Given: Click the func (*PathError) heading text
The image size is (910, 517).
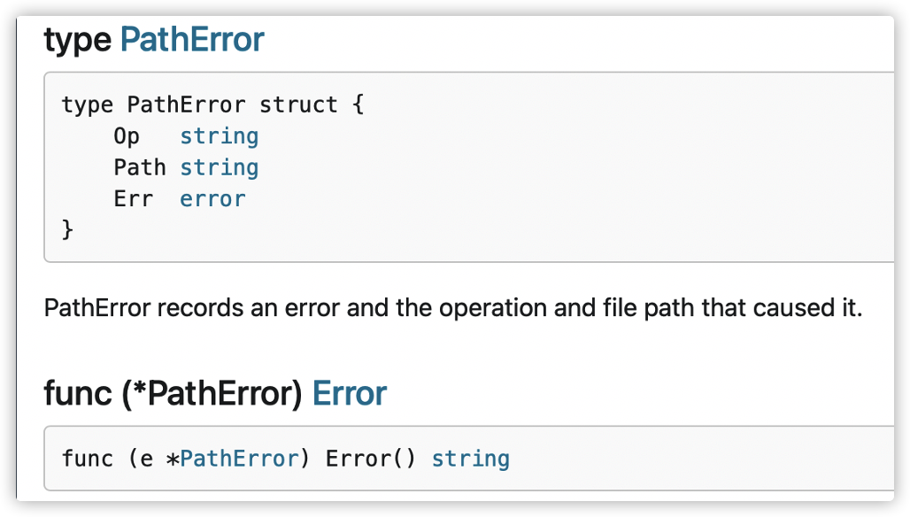Looking at the screenshot, I should pos(173,393).
